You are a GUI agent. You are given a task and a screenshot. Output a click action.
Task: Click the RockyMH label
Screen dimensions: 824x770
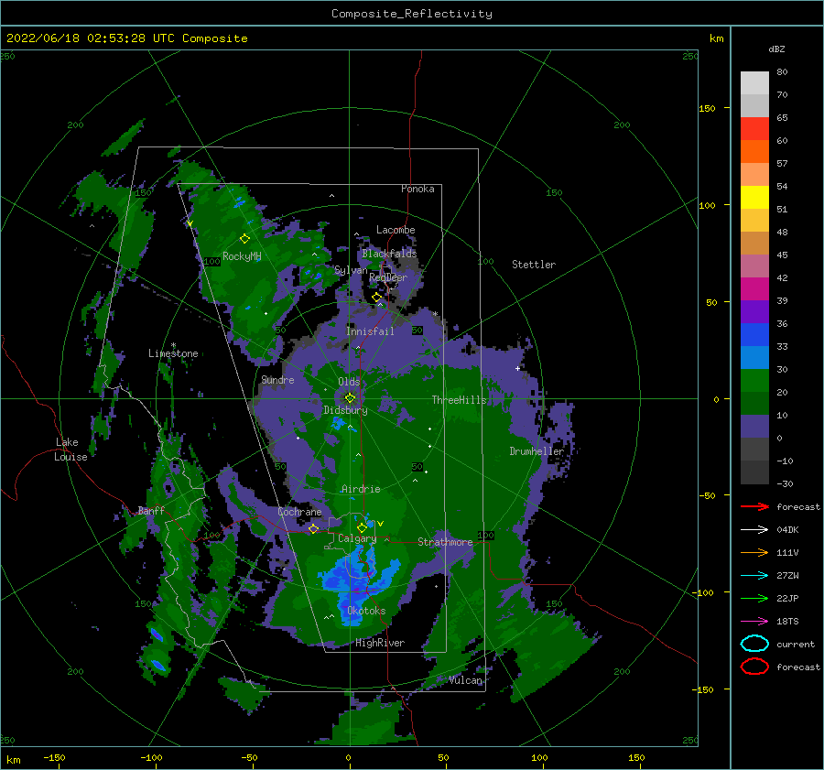pos(242,256)
